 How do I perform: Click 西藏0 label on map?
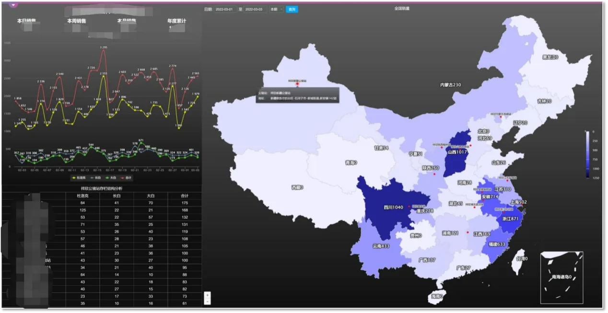[x=297, y=187]
